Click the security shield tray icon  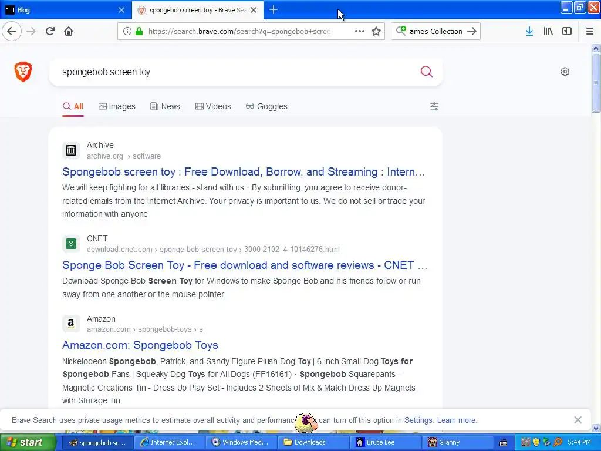pos(536,442)
